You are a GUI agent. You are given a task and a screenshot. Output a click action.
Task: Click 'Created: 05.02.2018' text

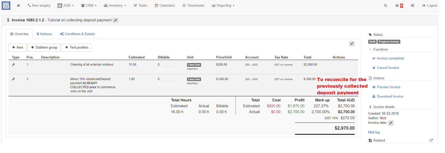[383, 114]
